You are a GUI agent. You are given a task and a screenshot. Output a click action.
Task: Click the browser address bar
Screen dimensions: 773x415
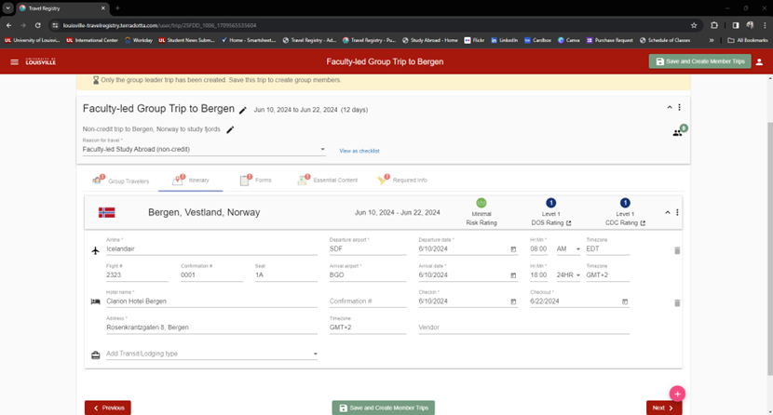point(374,25)
